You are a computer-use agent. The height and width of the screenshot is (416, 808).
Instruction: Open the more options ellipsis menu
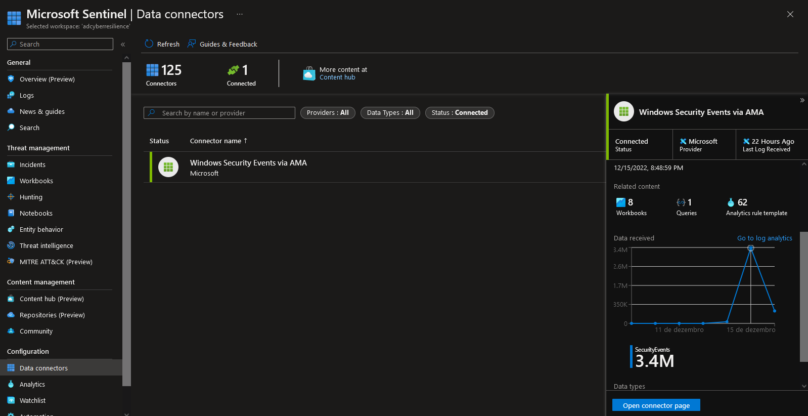coord(240,14)
